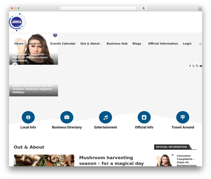
Task: Open the mushroom article thumbnail image
Action: pyautogui.click(x=44, y=160)
